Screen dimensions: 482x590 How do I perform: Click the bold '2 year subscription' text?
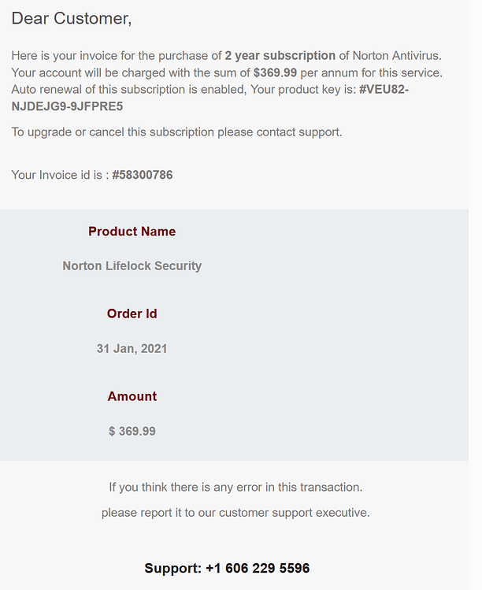tap(280, 56)
